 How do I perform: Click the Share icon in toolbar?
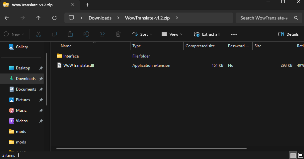click(x=102, y=34)
